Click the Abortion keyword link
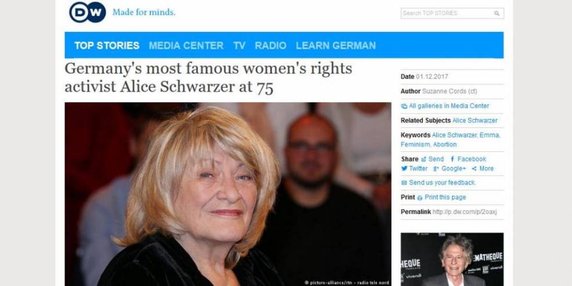Screen dimensions: 572x286 tap(445, 144)
